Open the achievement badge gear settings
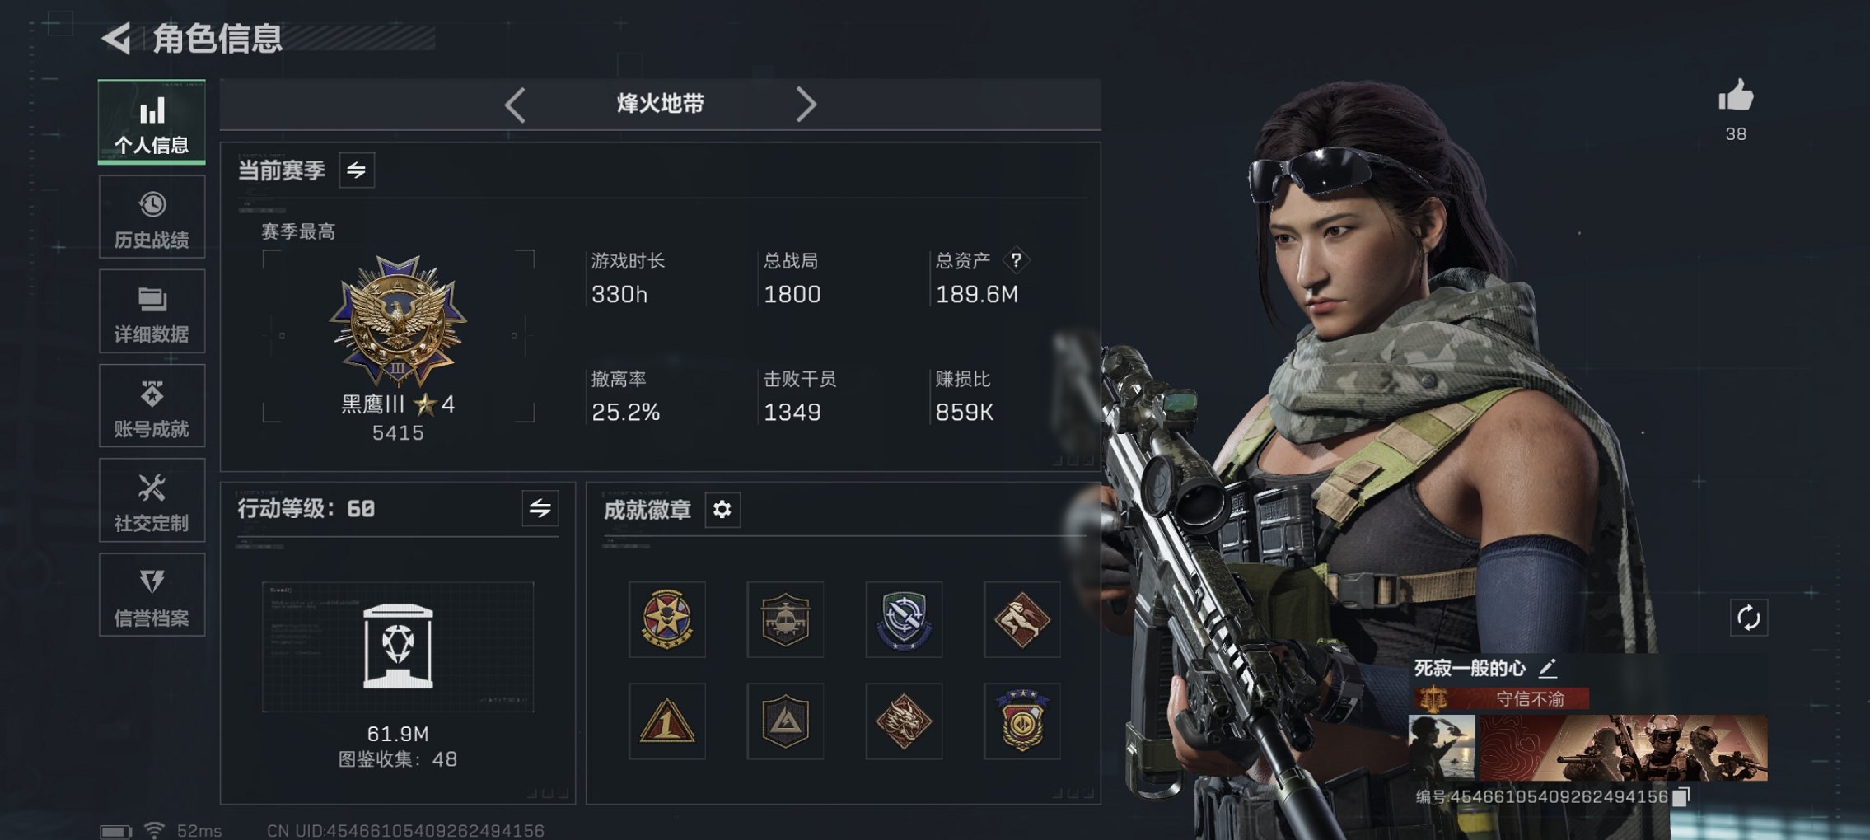 (722, 510)
